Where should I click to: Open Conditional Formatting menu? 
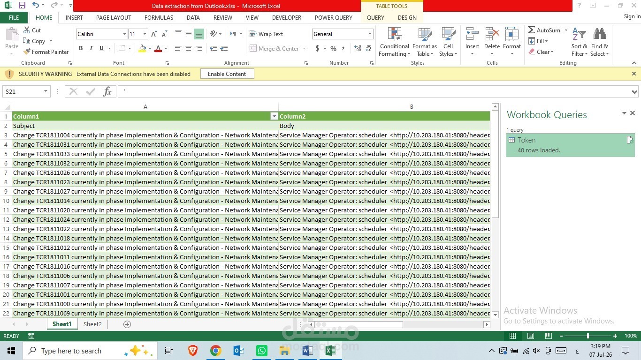pos(394,42)
